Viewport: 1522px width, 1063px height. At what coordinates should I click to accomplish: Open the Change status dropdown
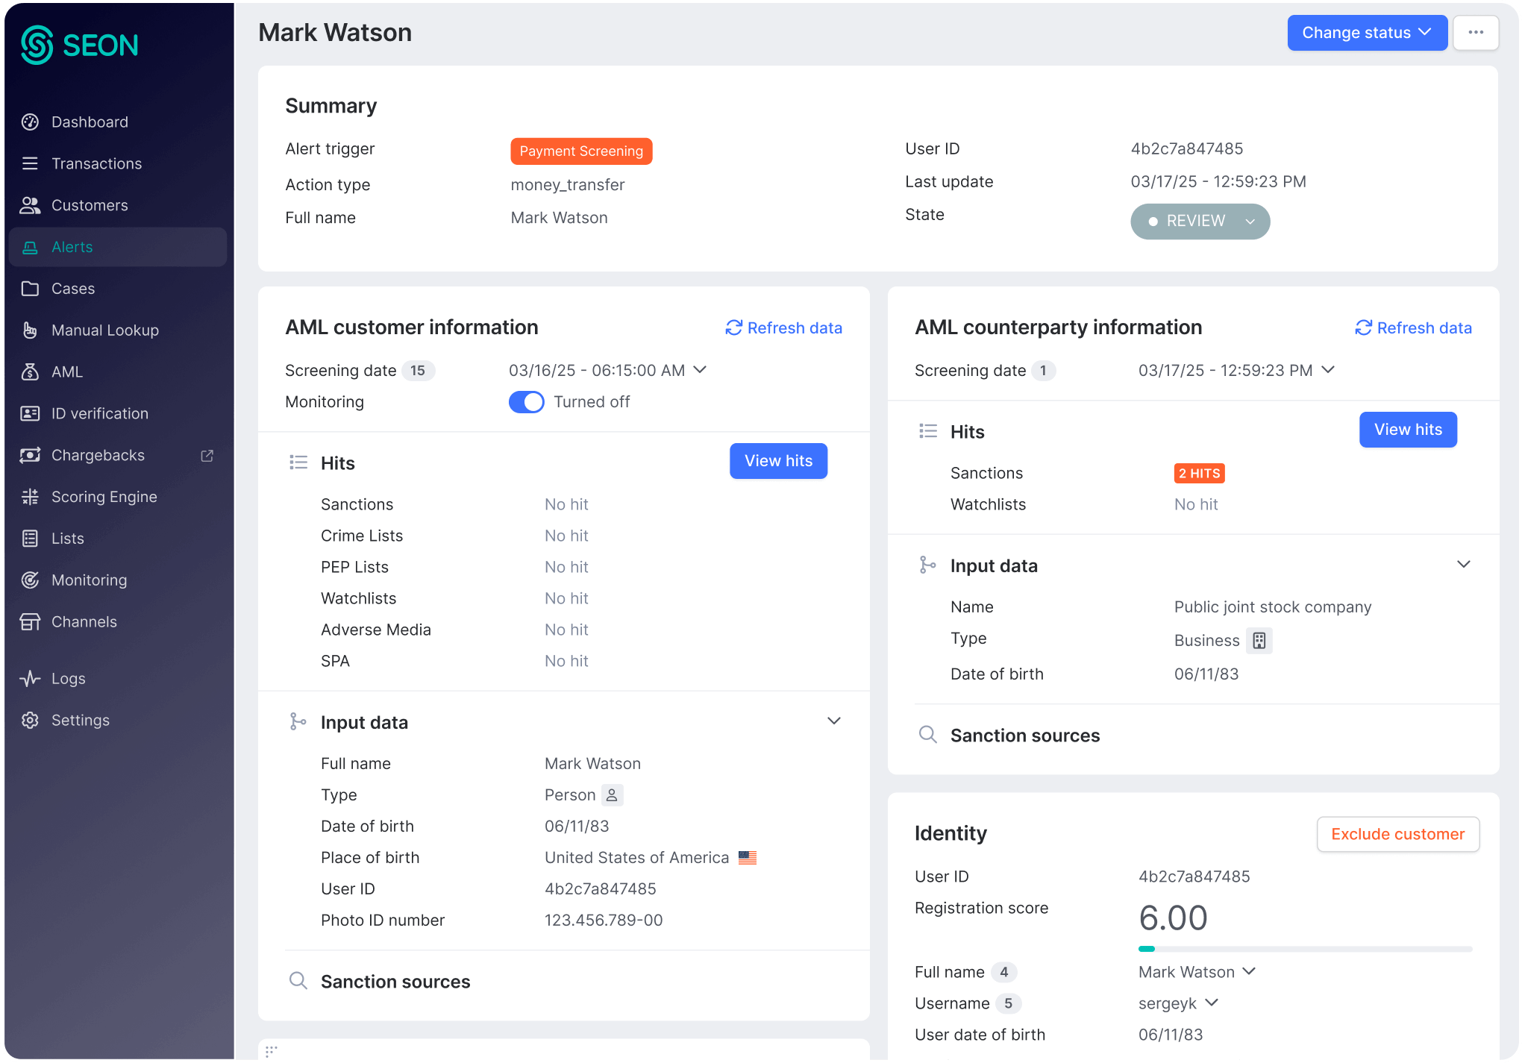point(1367,33)
